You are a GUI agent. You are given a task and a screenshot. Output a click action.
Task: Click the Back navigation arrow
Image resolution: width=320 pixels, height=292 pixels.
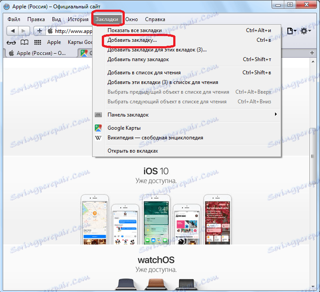click(x=13, y=31)
